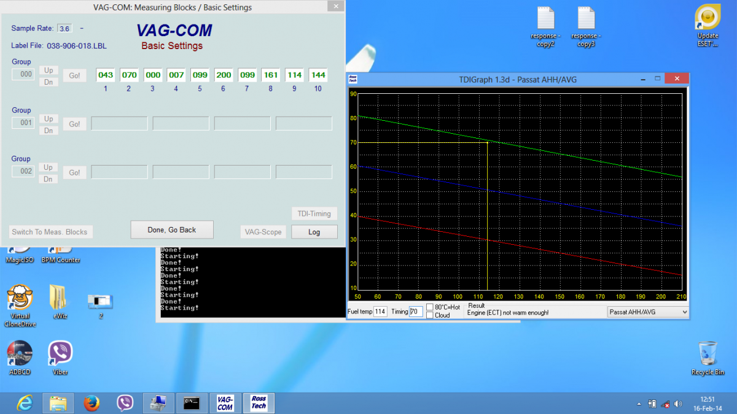Click measuring block value 161

coord(271,75)
